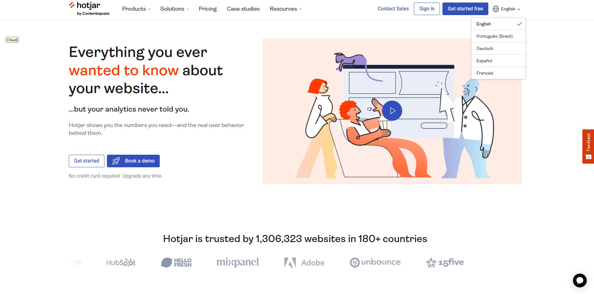This screenshot has height=294, width=594.
Task: Open the orange Feedback side tab
Action: pyautogui.click(x=588, y=146)
